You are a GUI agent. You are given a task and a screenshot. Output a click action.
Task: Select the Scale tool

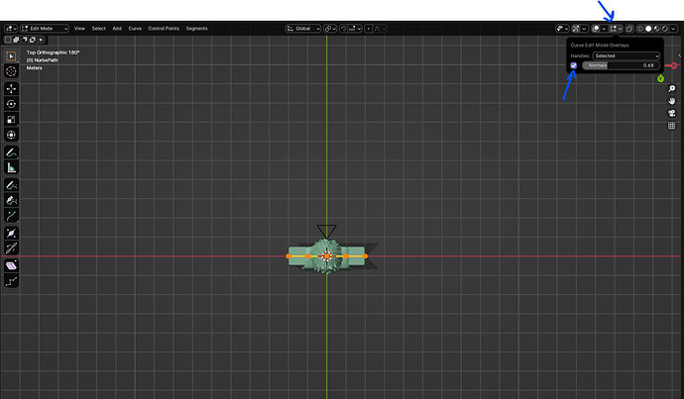(x=11, y=120)
